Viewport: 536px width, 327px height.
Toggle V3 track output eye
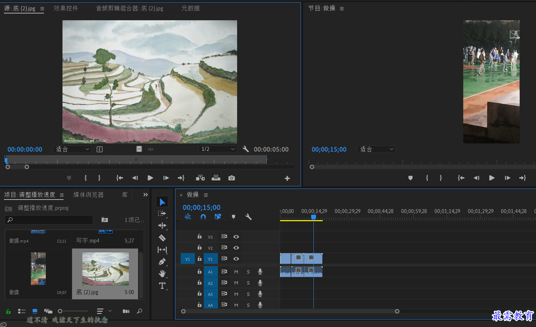(x=236, y=237)
